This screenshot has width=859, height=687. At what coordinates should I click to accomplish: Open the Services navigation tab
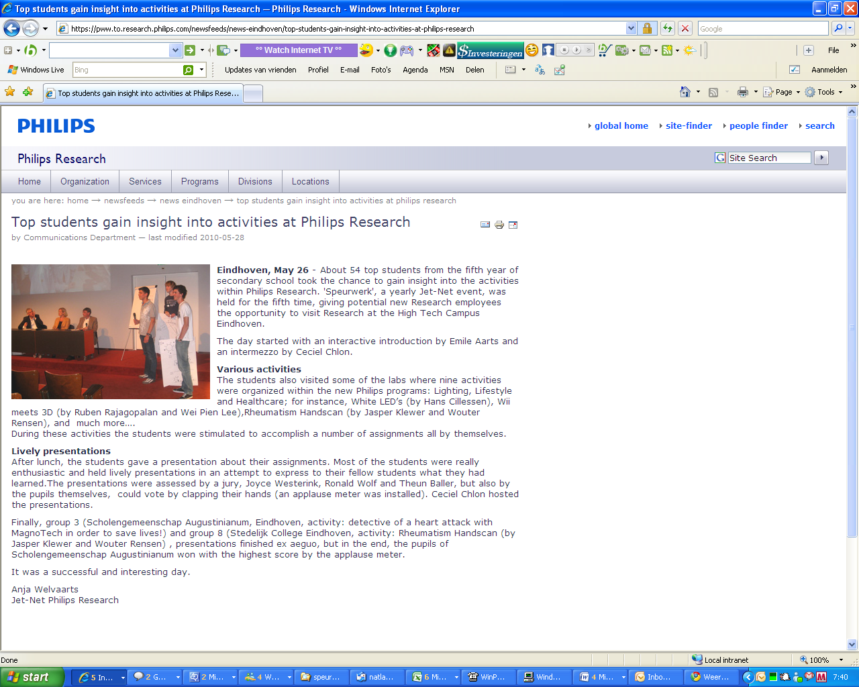click(x=145, y=181)
